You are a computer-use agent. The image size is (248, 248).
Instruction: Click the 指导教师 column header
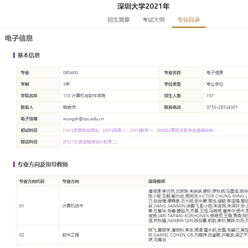pyautogui.click(x=197, y=181)
